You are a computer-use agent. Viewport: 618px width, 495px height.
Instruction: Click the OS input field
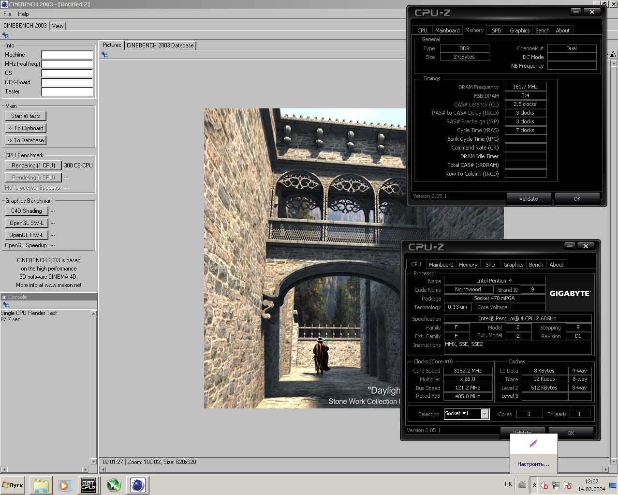point(67,73)
